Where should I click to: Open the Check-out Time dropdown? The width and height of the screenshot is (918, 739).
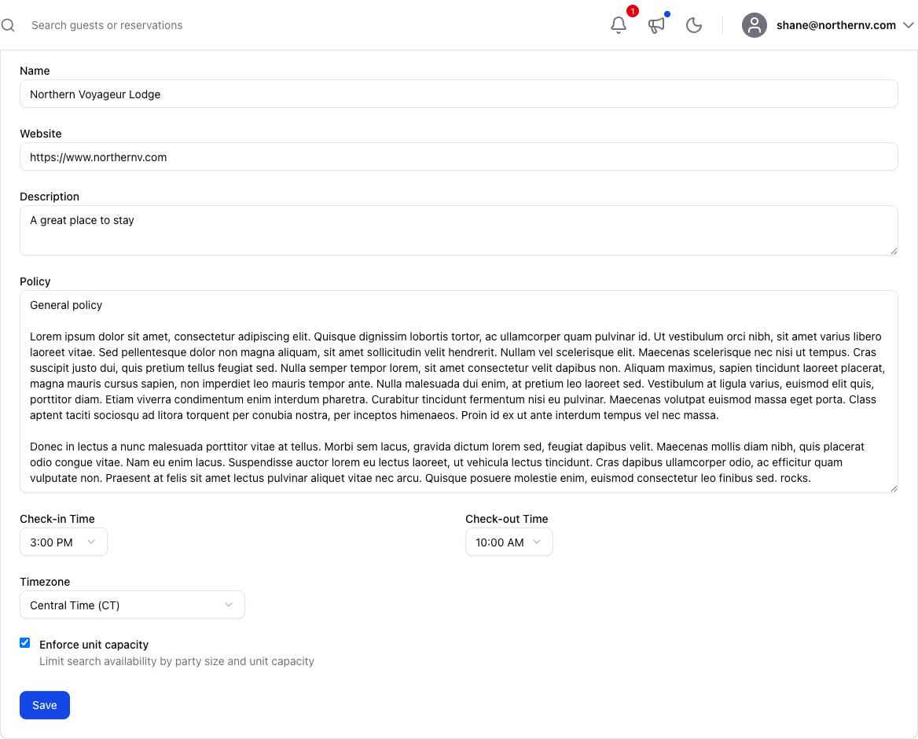pos(509,542)
